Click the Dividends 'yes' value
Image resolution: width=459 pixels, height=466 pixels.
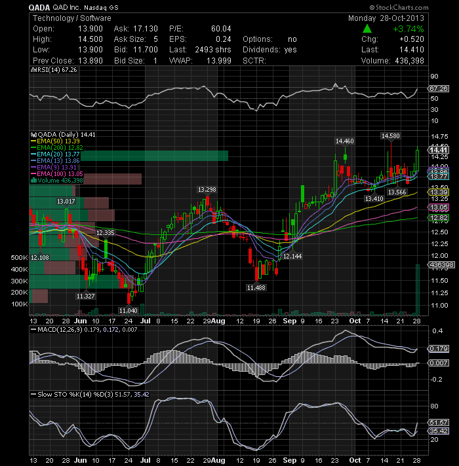290,50
